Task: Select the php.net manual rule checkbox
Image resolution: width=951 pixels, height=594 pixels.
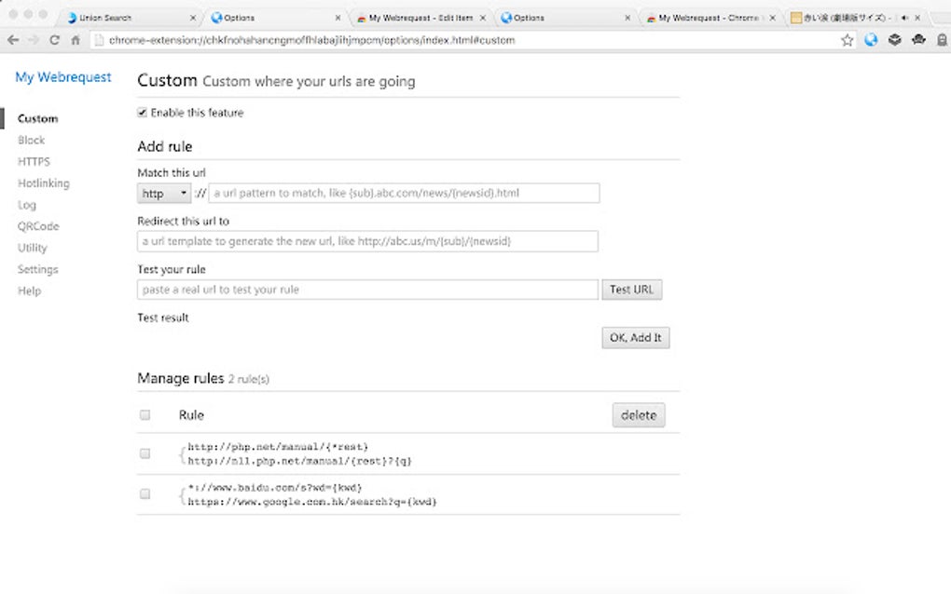Action: (x=145, y=453)
